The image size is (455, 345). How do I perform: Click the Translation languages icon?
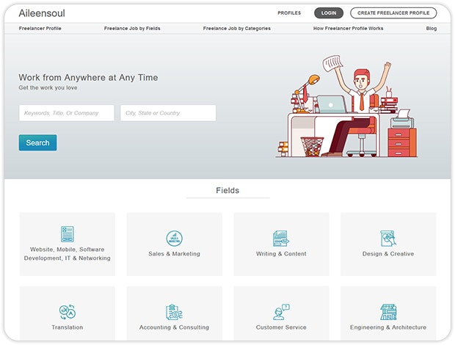[x=67, y=312]
